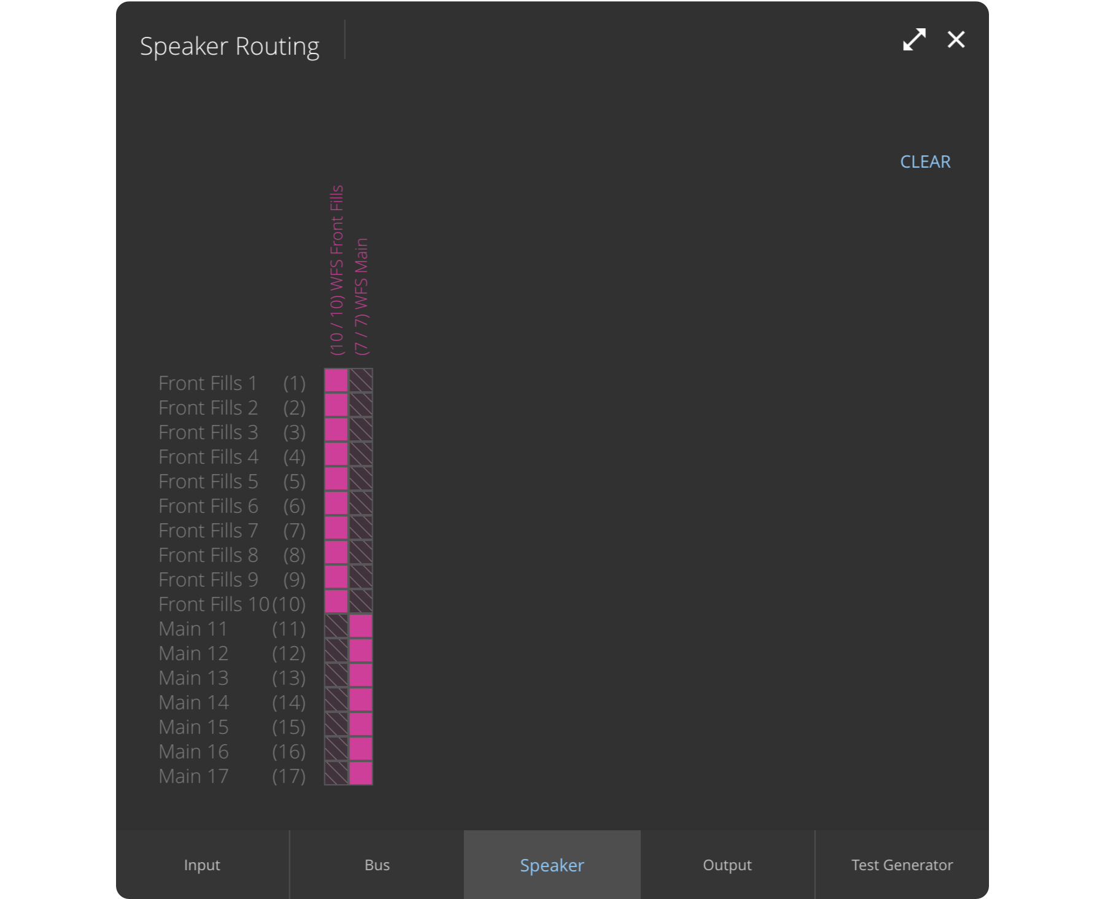Expand the Speaker Routing dialog to fullscreen
1105x899 pixels.
(914, 40)
